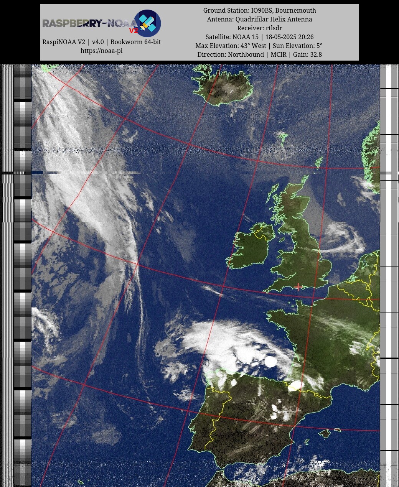Screen dimensions: 399x487
Task: Click the Raspberry-NOAA V2 logo
Action: pos(102,23)
